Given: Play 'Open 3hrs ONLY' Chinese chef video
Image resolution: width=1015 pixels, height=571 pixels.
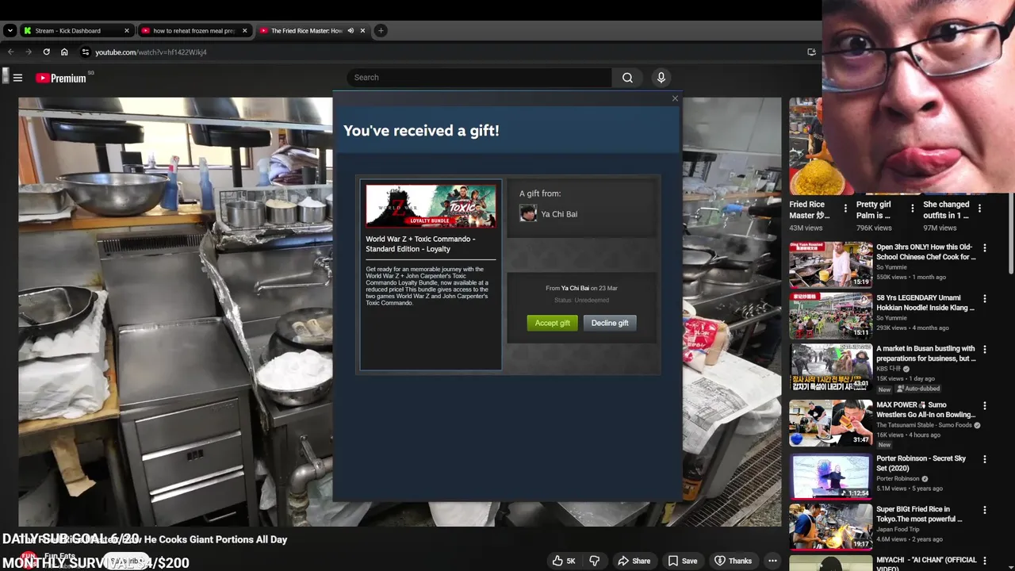Looking at the screenshot, I should point(830,265).
